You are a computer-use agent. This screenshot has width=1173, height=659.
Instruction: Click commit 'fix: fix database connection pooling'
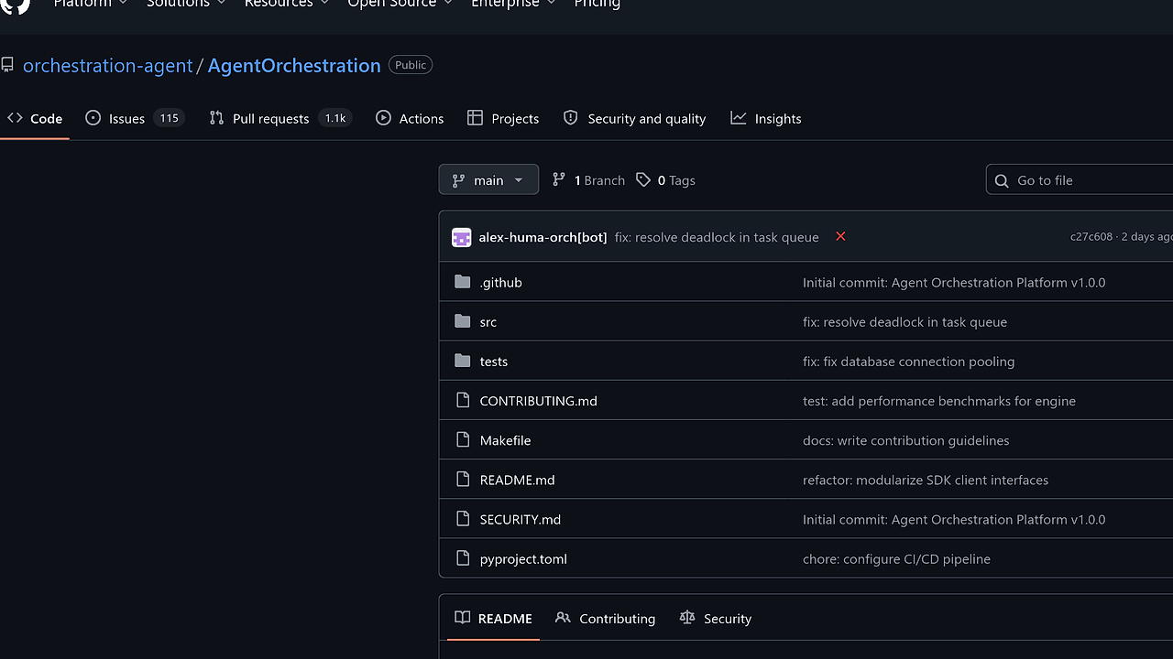[x=908, y=362]
